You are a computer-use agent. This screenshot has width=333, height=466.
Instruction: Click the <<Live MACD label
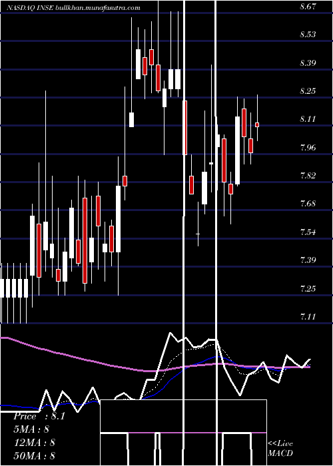point(280,448)
